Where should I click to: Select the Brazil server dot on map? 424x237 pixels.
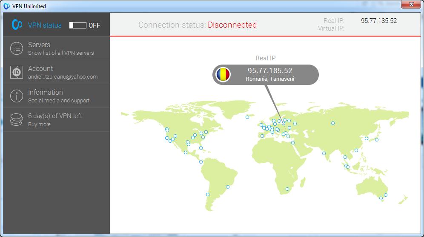[228, 186]
